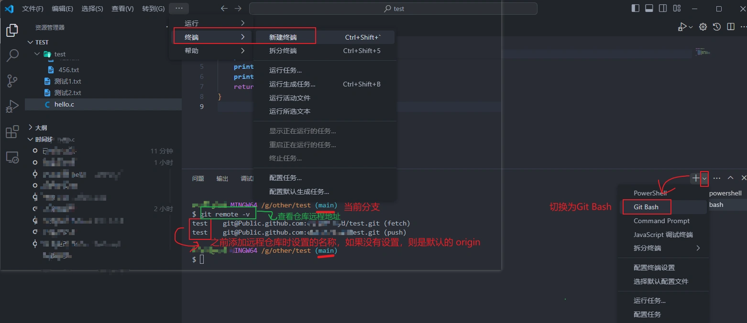Select 选择默认配置文件 option

(x=664, y=281)
